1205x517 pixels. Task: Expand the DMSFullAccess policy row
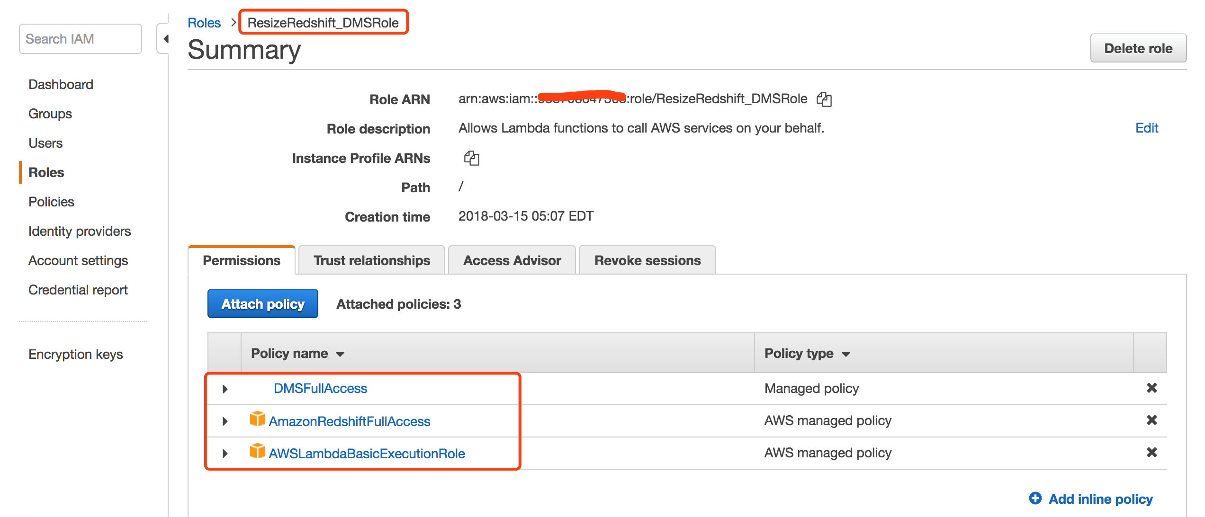[225, 389]
